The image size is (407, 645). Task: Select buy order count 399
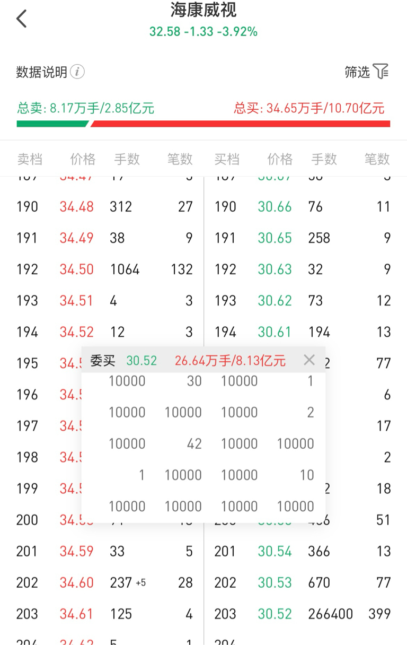click(x=379, y=614)
